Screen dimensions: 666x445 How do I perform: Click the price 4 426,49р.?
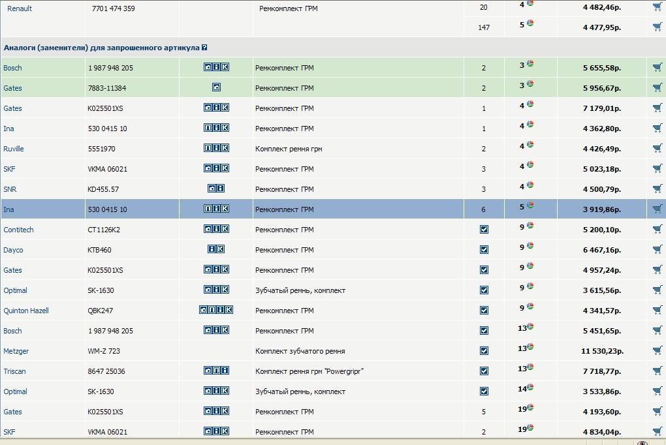602,149
